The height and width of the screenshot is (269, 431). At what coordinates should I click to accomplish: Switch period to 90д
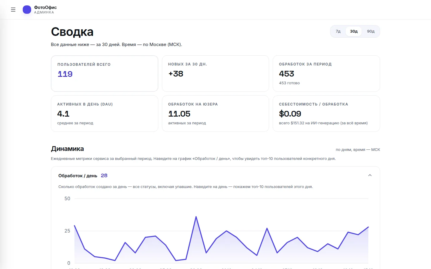(371, 31)
